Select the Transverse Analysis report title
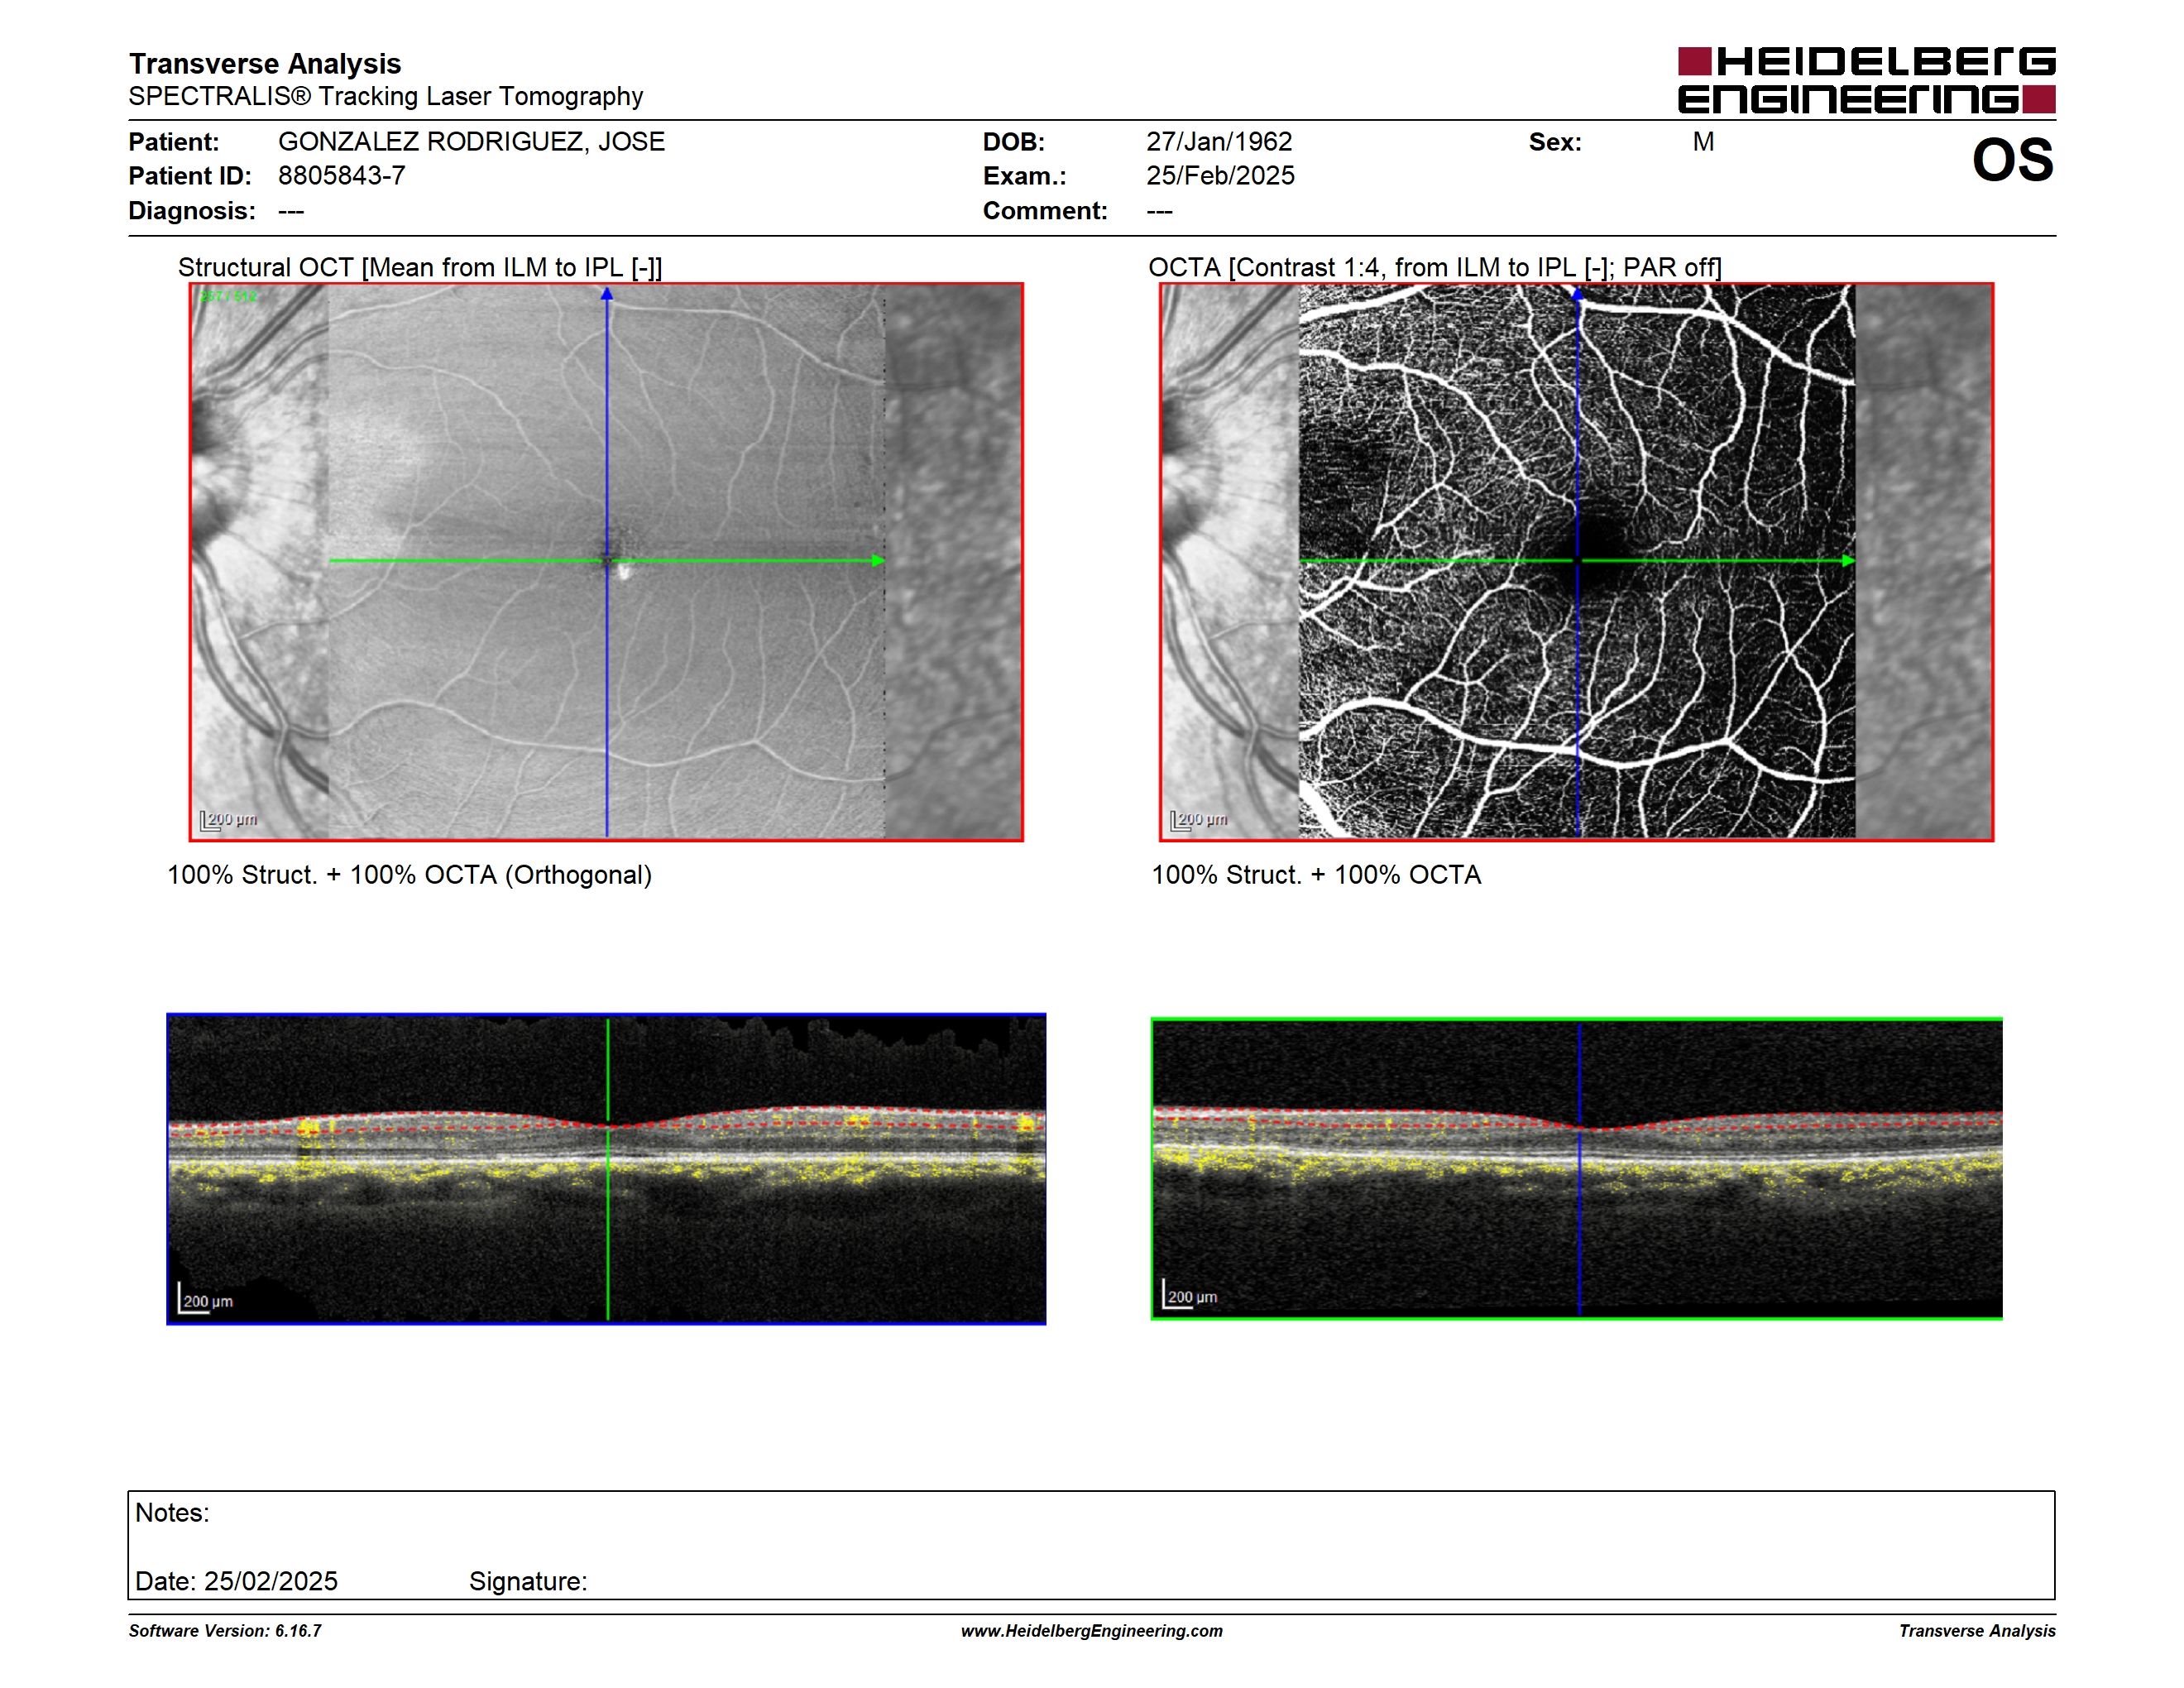2184x1688 pixels. (x=265, y=64)
